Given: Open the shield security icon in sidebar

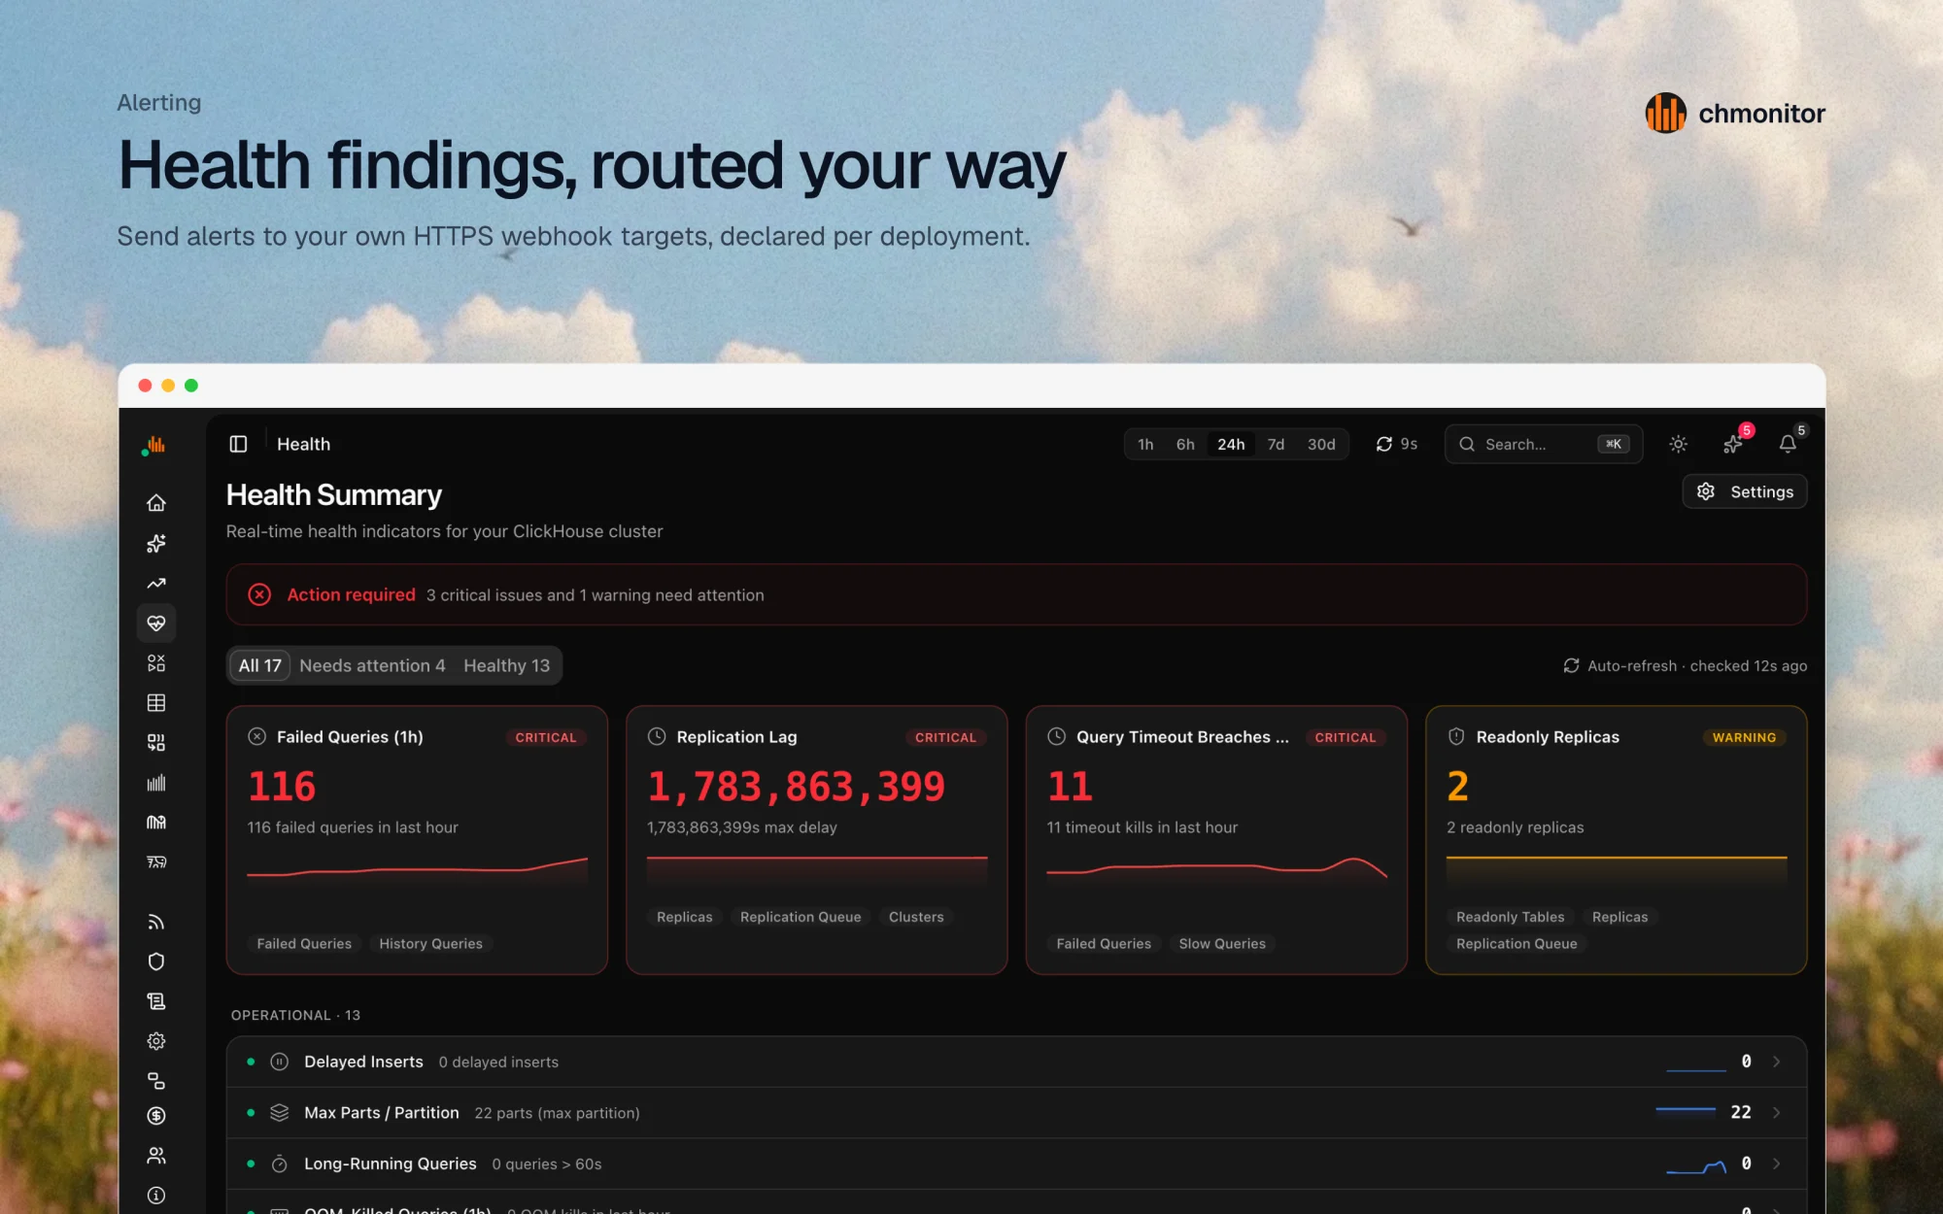Looking at the screenshot, I should tap(156, 961).
